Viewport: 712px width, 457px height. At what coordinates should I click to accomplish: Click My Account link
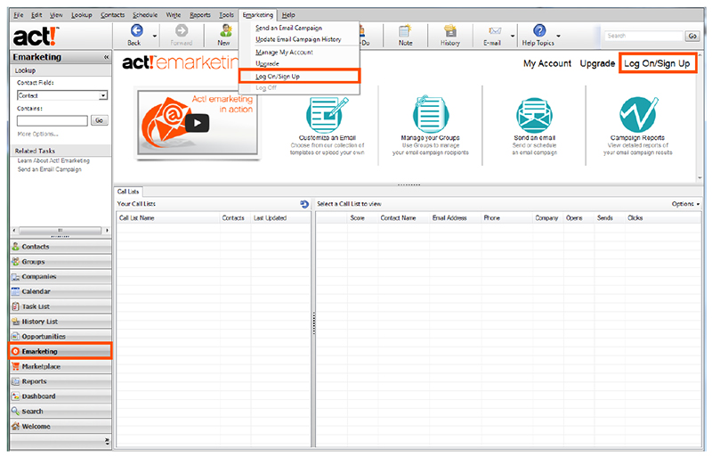(547, 63)
